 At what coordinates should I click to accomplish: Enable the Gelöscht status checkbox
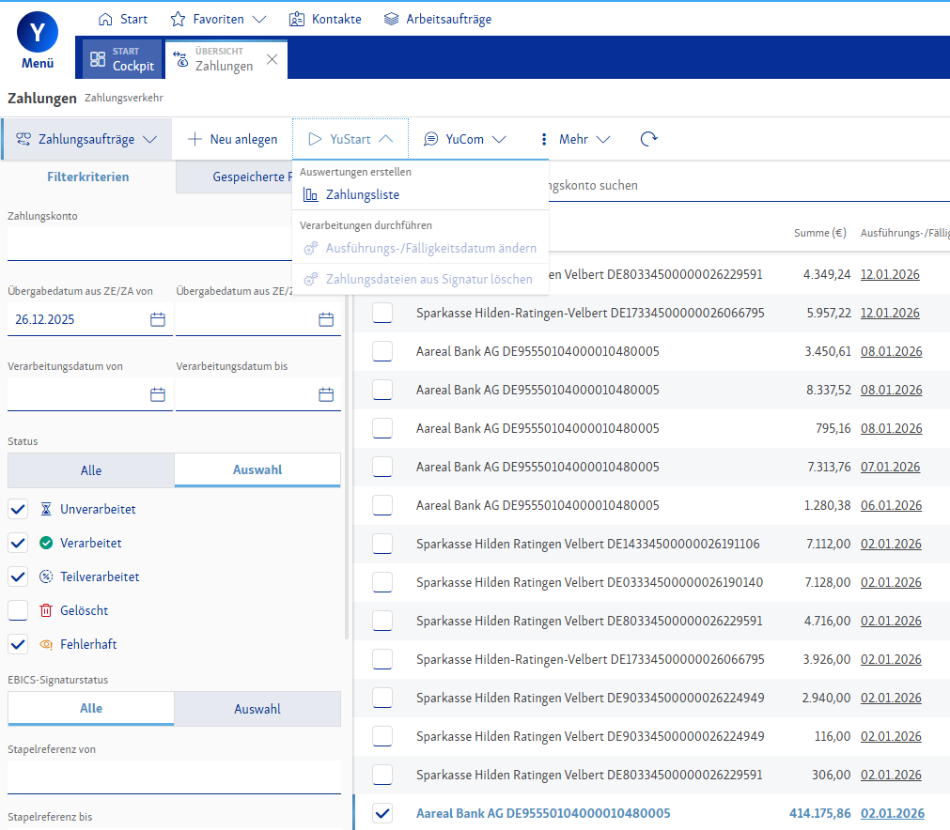click(18, 610)
